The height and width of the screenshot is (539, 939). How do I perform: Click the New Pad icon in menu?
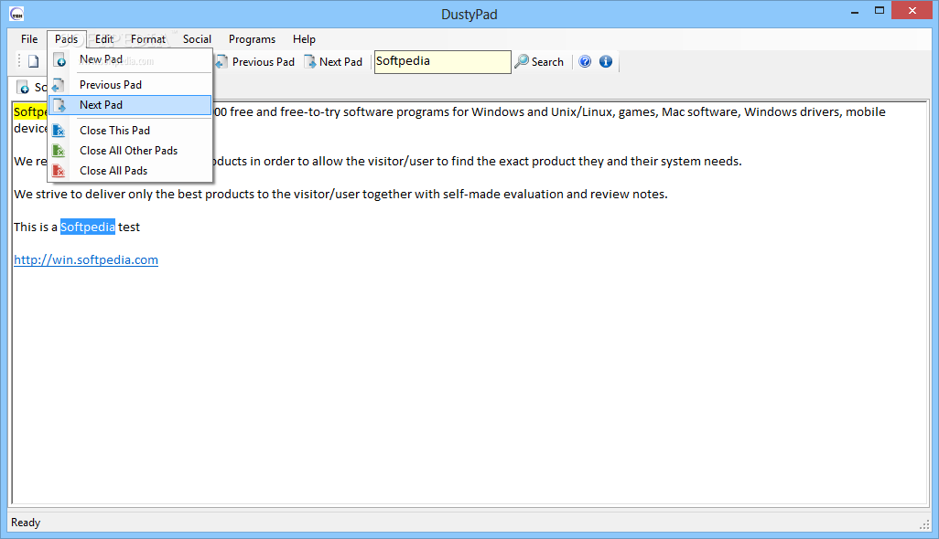tap(59, 59)
